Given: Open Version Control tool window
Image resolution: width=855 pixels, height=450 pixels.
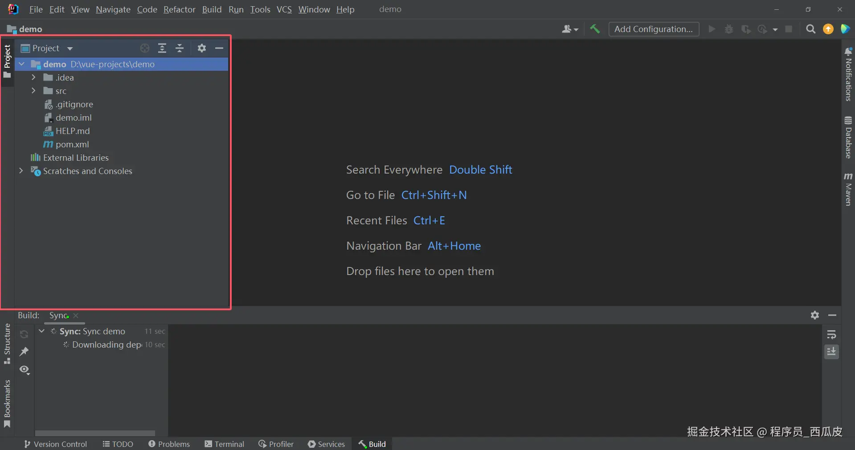Looking at the screenshot, I should 56,444.
